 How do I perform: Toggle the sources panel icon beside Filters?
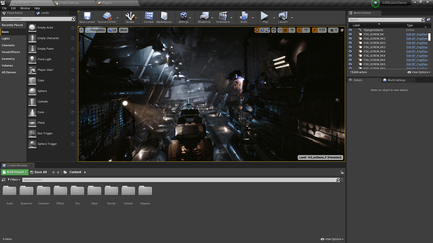click(x=3, y=179)
